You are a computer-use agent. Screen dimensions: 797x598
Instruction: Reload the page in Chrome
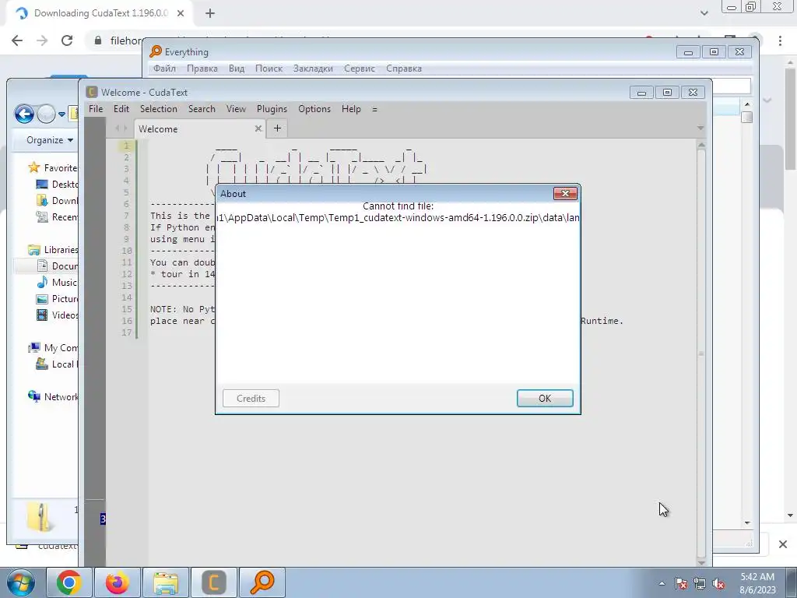pos(67,40)
